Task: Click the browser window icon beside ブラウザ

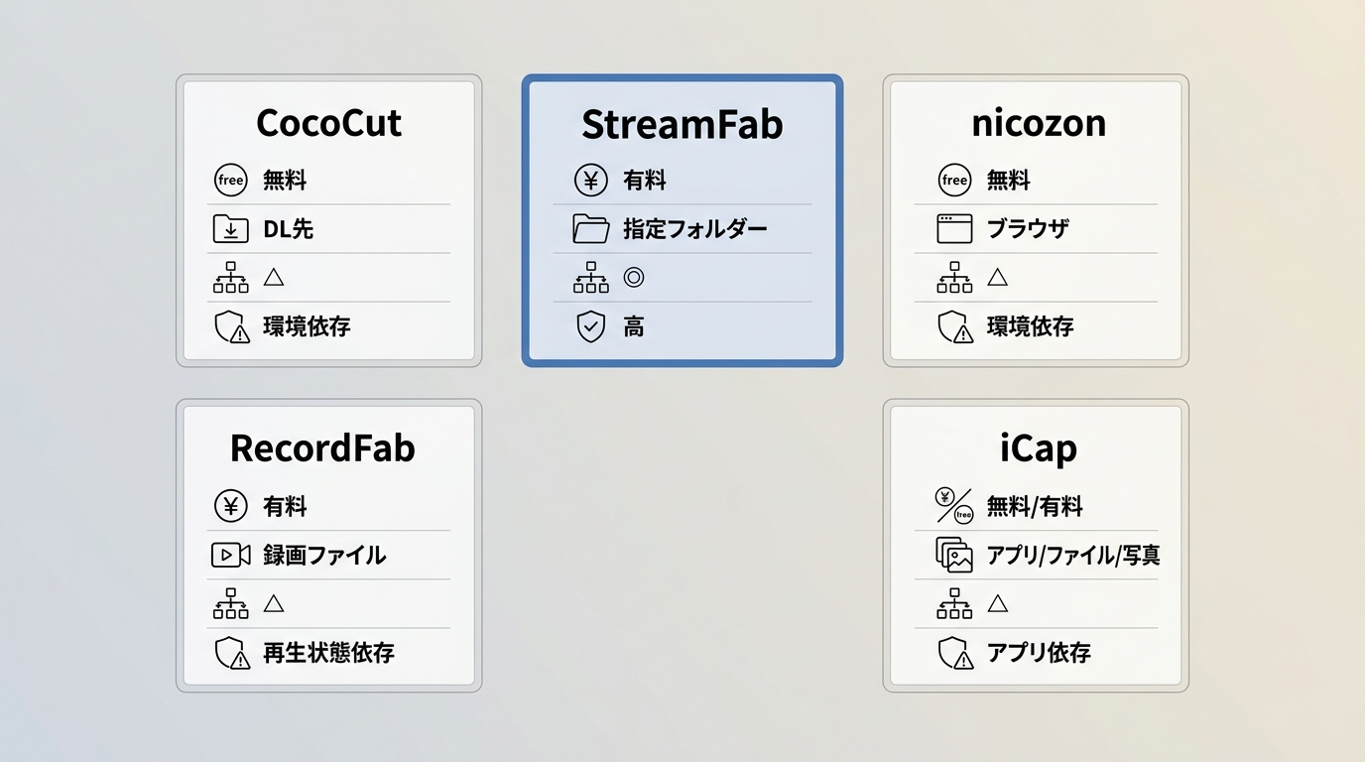Action: point(954,229)
